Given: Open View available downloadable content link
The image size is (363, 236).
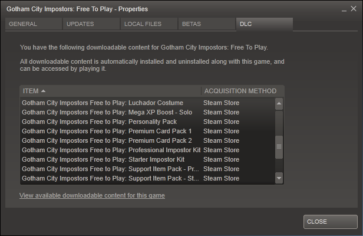Looking at the screenshot, I should point(92,195).
